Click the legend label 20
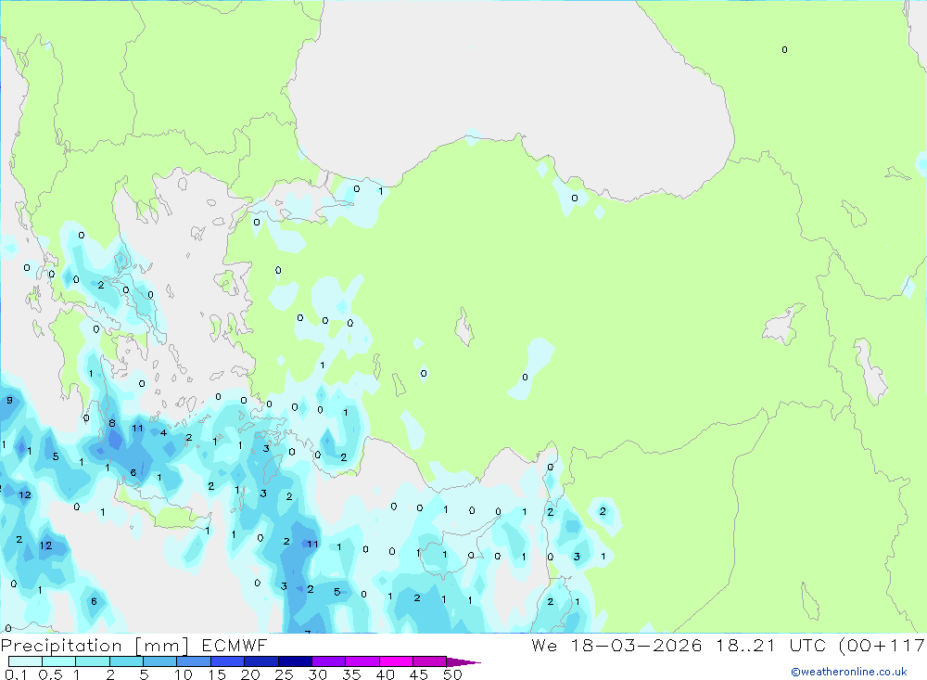Viewport: 927px width, 680px height. point(250,674)
